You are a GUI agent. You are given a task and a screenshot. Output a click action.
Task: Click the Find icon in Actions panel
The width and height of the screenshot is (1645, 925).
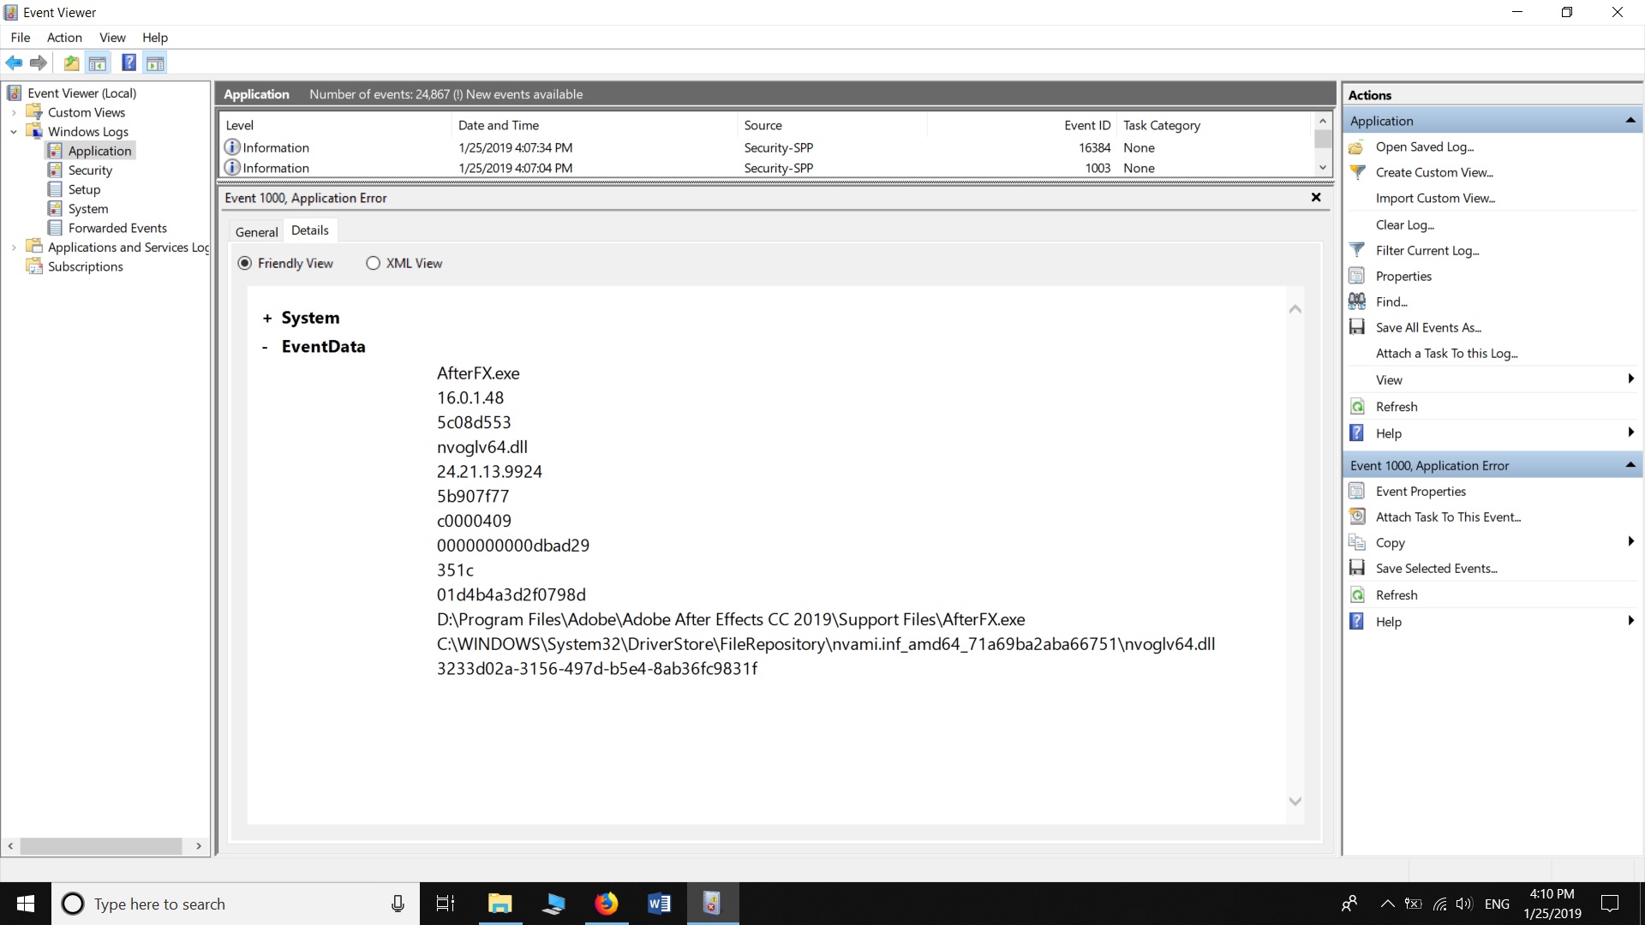(x=1357, y=301)
